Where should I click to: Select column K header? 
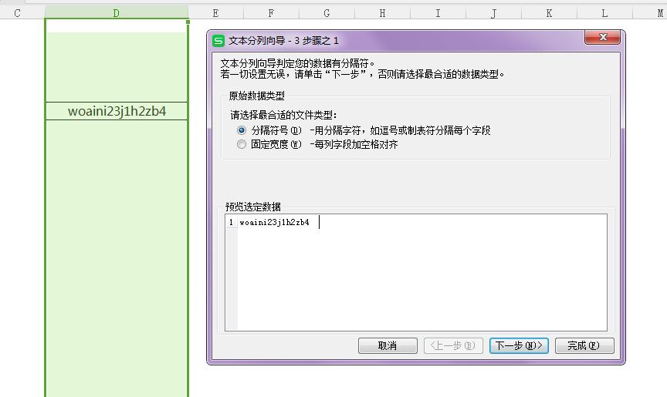(x=549, y=13)
